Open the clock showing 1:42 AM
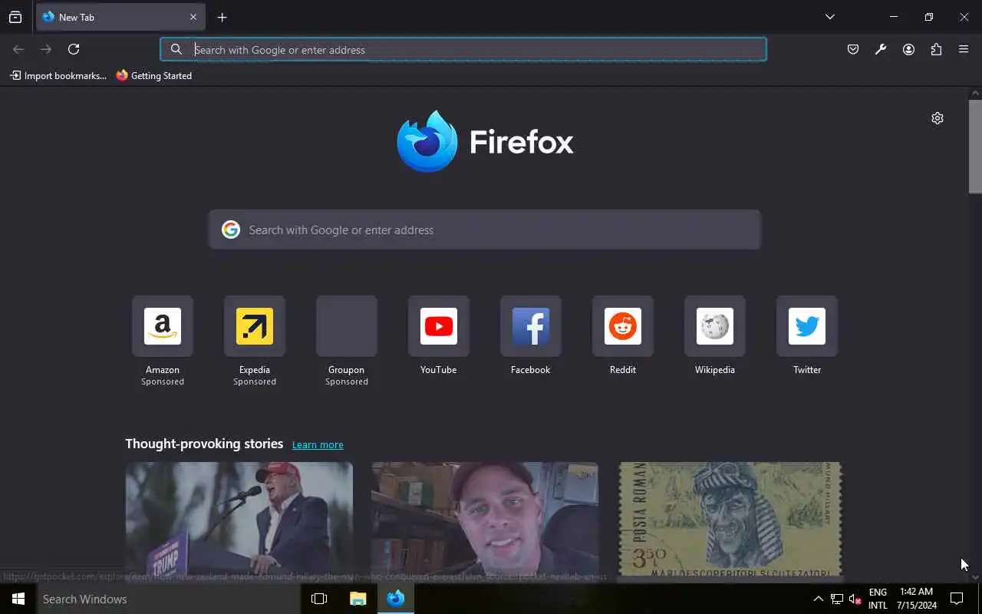 tap(916, 599)
